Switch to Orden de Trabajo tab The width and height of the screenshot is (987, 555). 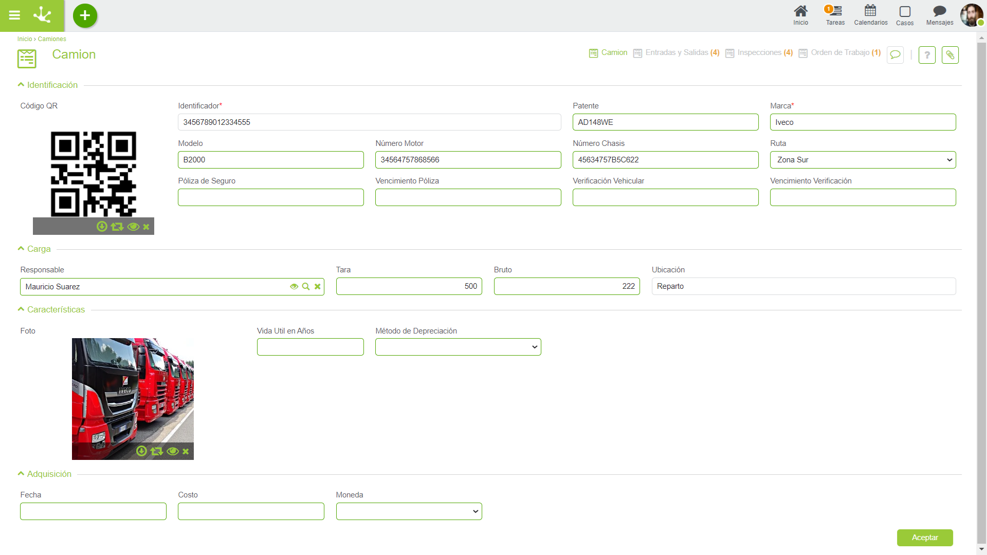(839, 52)
